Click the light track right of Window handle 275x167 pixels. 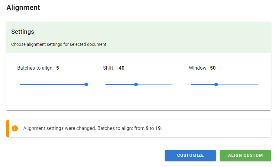coord(237,84)
